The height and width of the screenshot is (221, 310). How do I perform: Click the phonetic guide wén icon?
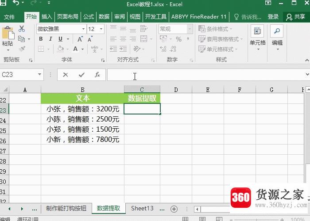(x=94, y=49)
